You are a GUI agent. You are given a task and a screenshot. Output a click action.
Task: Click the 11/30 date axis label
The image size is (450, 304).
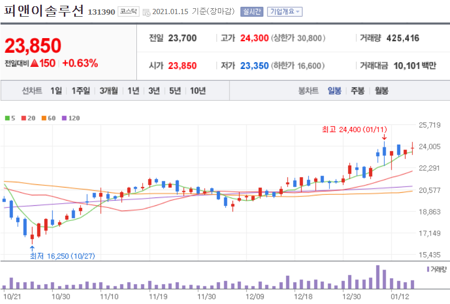(206, 297)
